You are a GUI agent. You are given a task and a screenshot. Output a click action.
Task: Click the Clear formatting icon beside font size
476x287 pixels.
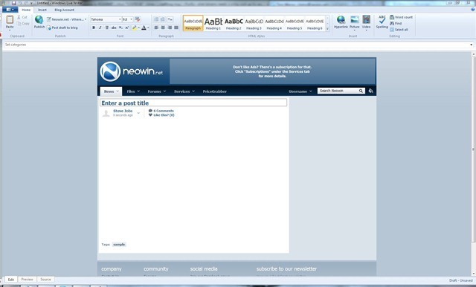click(x=138, y=19)
